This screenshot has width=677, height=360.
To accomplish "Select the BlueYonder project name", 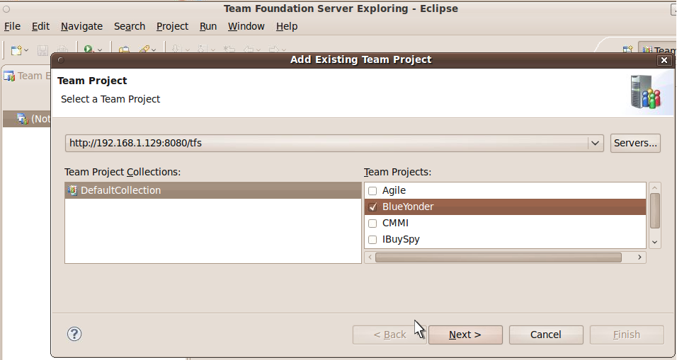I will tap(408, 207).
